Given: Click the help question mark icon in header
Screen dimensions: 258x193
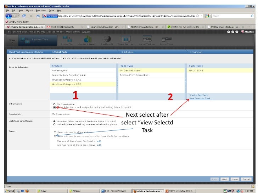Looking at the screenshot, I should tap(237, 32).
